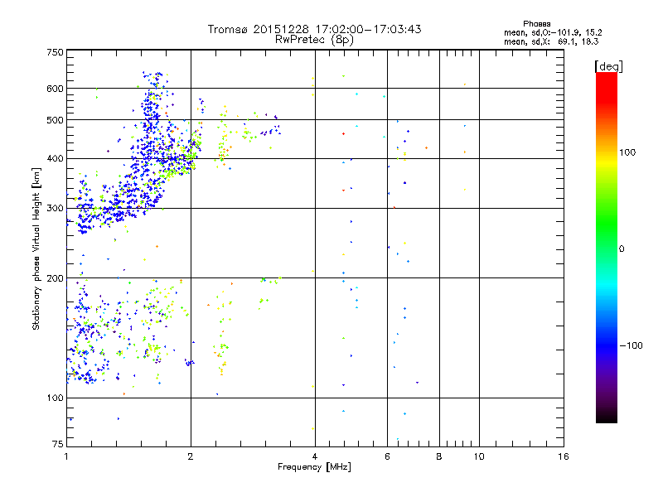The width and height of the screenshot is (663, 497).
Task: Click the y-axis tick label '750'
Action: coord(55,52)
